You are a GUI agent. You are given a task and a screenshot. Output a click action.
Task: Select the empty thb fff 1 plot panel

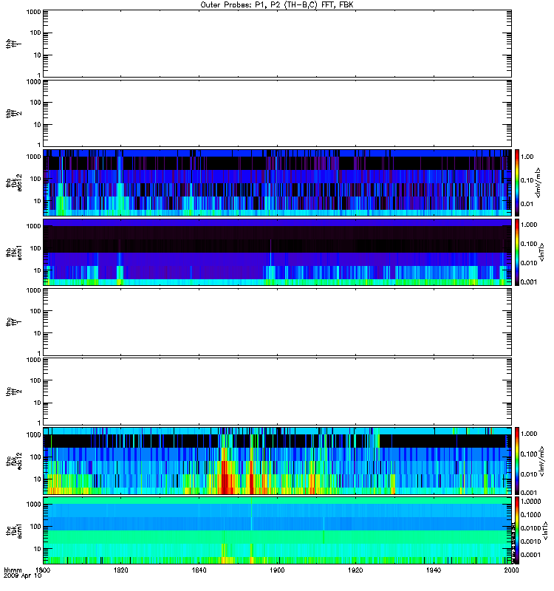click(x=278, y=44)
